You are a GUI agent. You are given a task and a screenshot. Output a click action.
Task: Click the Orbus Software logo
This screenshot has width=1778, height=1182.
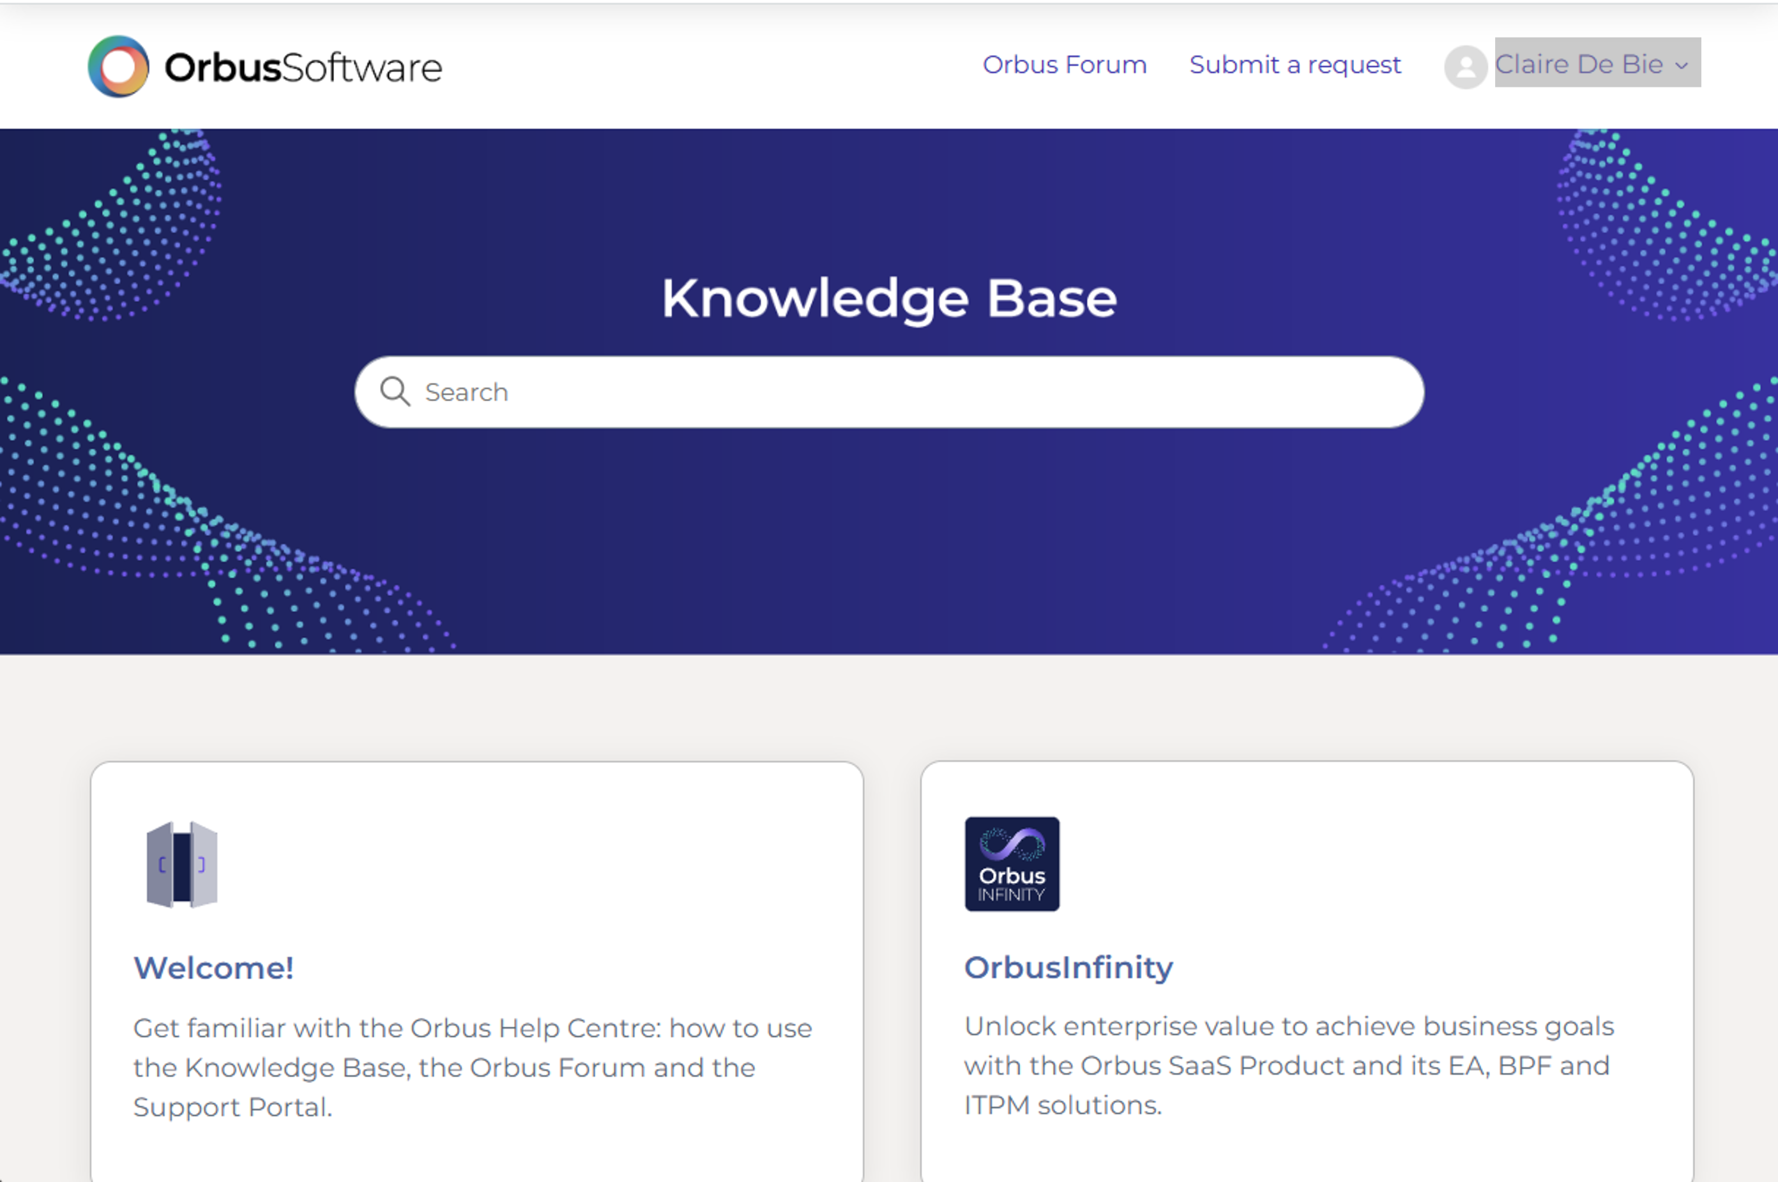pyautogui.click(x=264, y=68)
